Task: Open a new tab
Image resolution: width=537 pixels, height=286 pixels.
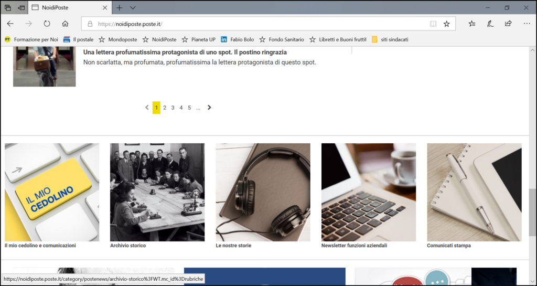Action: [119, 7]
